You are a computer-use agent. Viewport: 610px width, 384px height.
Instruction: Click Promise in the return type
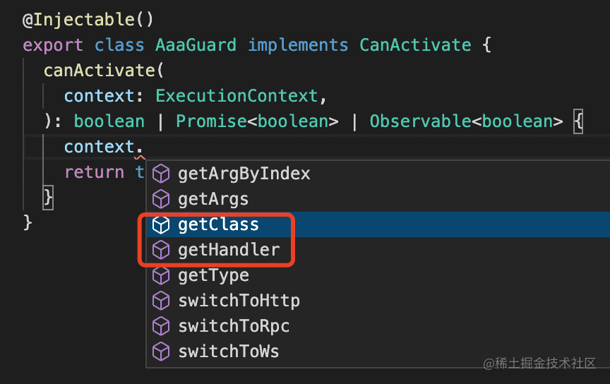[211, 121]
